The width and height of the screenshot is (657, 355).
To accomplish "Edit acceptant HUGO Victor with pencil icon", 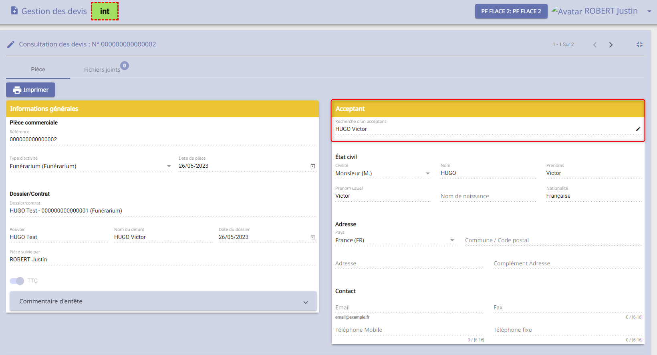I will [x=638, y=129].
